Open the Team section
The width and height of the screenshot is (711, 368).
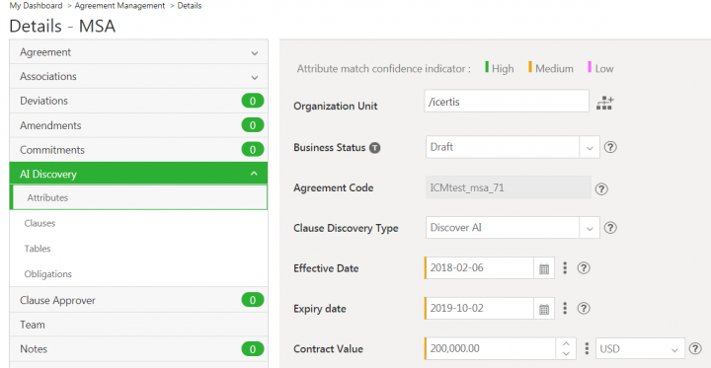[x=139, y=325]
